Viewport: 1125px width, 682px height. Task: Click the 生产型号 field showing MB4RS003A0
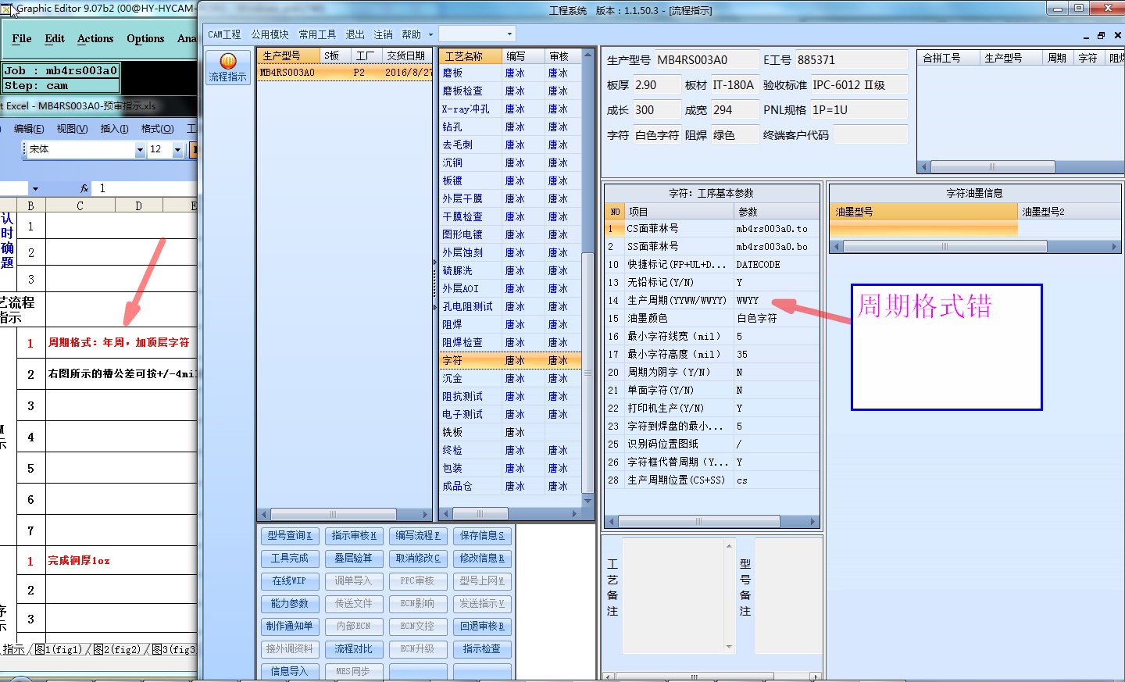pyautogui.click(x=706, y=60)
